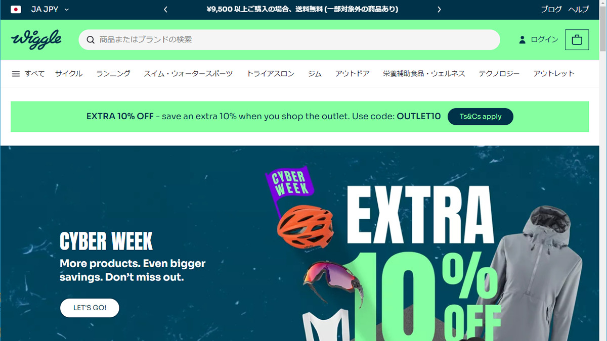607x341 pixels.
Task: Show previous announcement with left arrow
Action: point(165,10)
